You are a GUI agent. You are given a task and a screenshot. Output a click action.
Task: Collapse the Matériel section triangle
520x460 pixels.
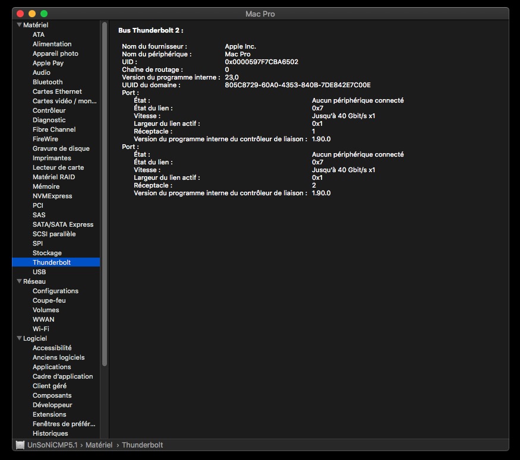19,25
